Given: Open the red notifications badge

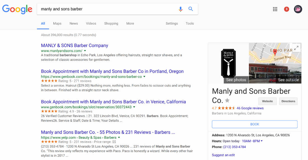Looking at the screenshot, I should (286, 9).
